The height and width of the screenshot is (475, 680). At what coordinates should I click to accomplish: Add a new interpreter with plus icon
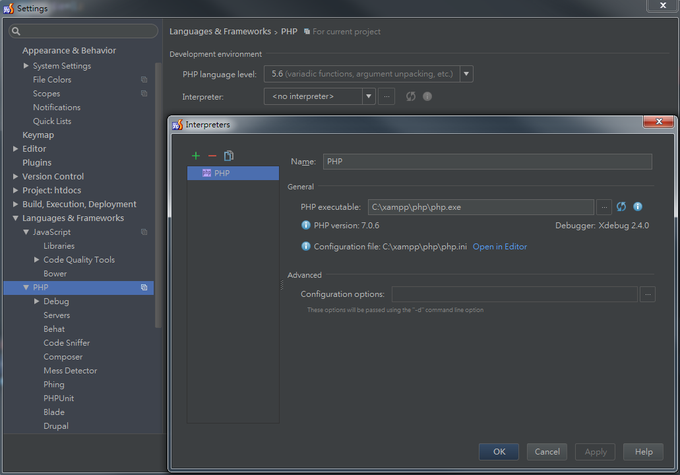196,156
